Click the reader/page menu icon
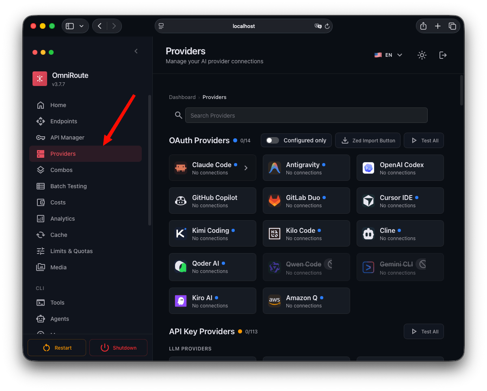The image size is (487, 391). pos(161,26)
